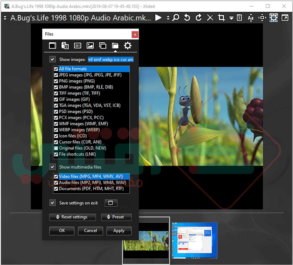Toggle BMP images checkbox
293x265 pixels.
click(56, 87)
